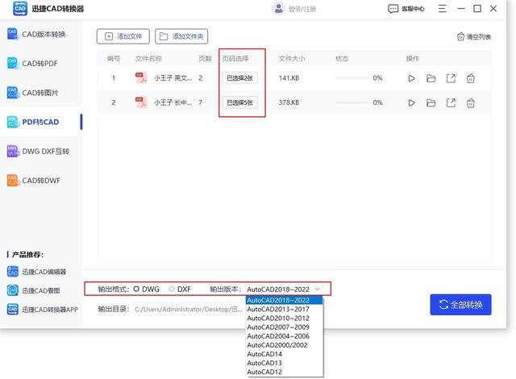Choose AutoCAD2018~2022 from the list

(x=284, y=300)
